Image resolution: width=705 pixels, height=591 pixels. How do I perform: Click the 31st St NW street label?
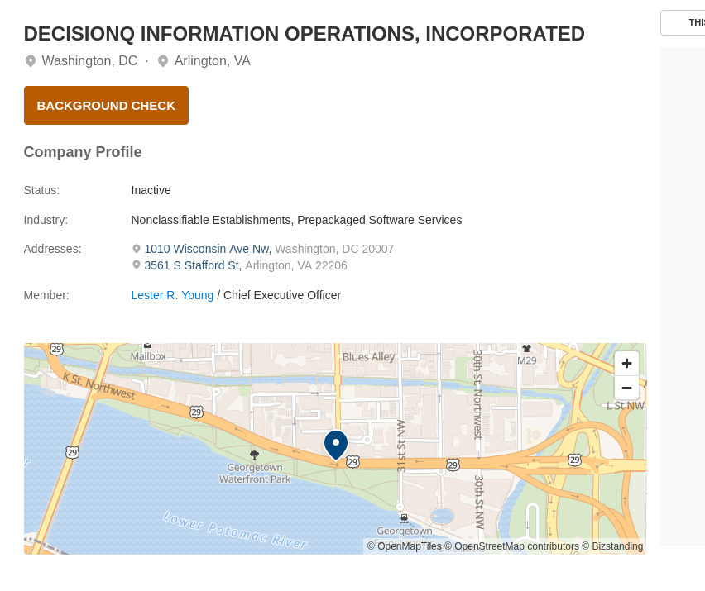(401, 446)
